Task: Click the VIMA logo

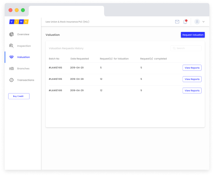Action: click(19, 22)
